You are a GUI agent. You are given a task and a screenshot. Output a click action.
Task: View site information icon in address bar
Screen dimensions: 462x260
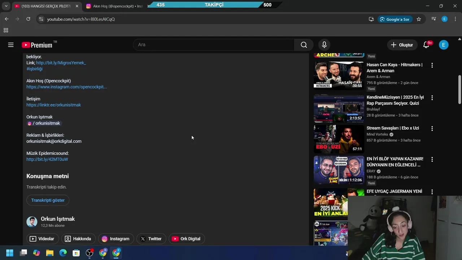point(41,19)
